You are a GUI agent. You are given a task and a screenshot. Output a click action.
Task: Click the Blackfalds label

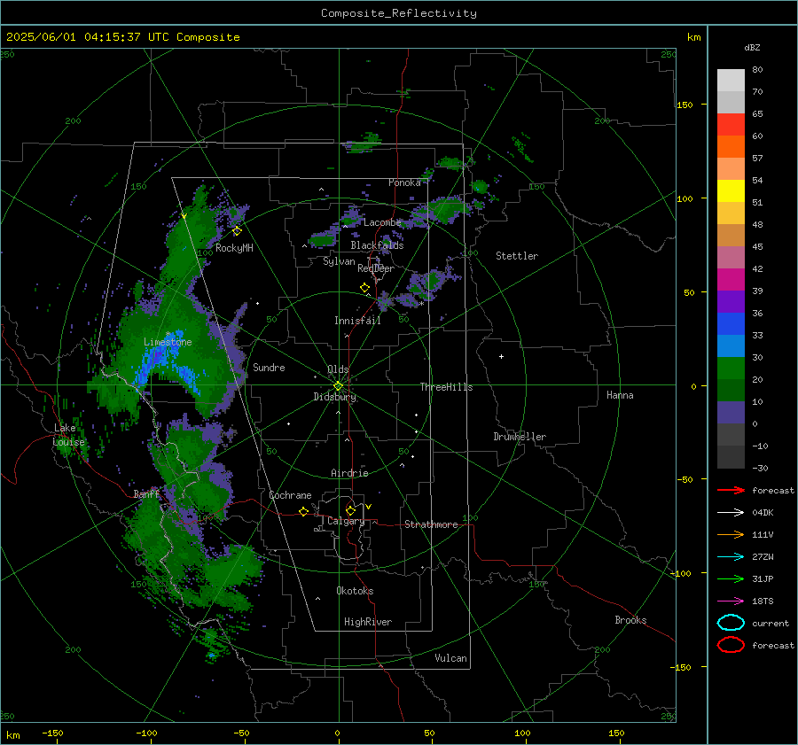377,245
